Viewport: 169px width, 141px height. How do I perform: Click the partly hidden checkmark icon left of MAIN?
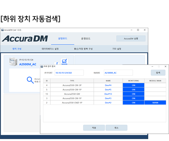coord(57,63)
